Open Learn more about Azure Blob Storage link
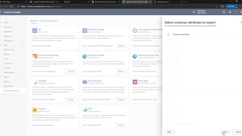Screen dimensions: 242x136 [x=98, y=46]
